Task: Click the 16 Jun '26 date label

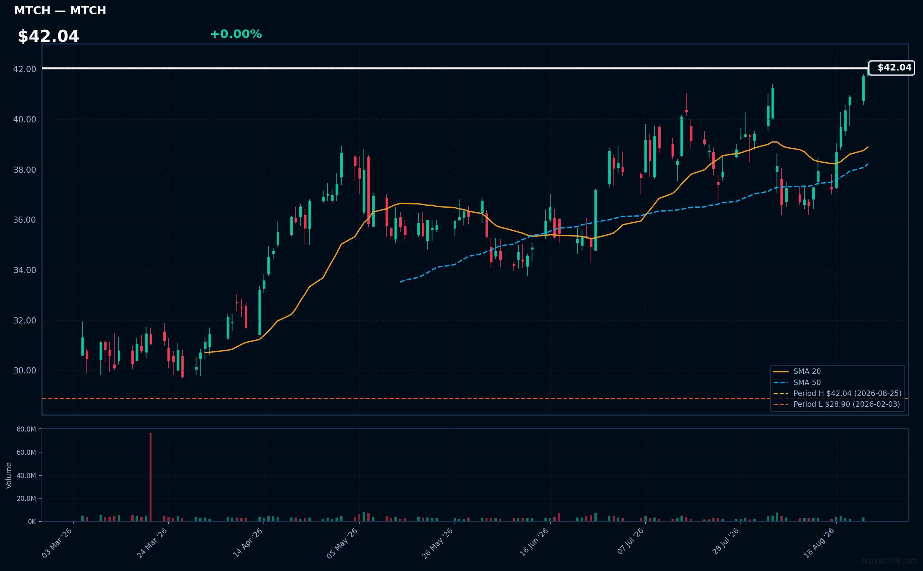Action: coord(534,543)
